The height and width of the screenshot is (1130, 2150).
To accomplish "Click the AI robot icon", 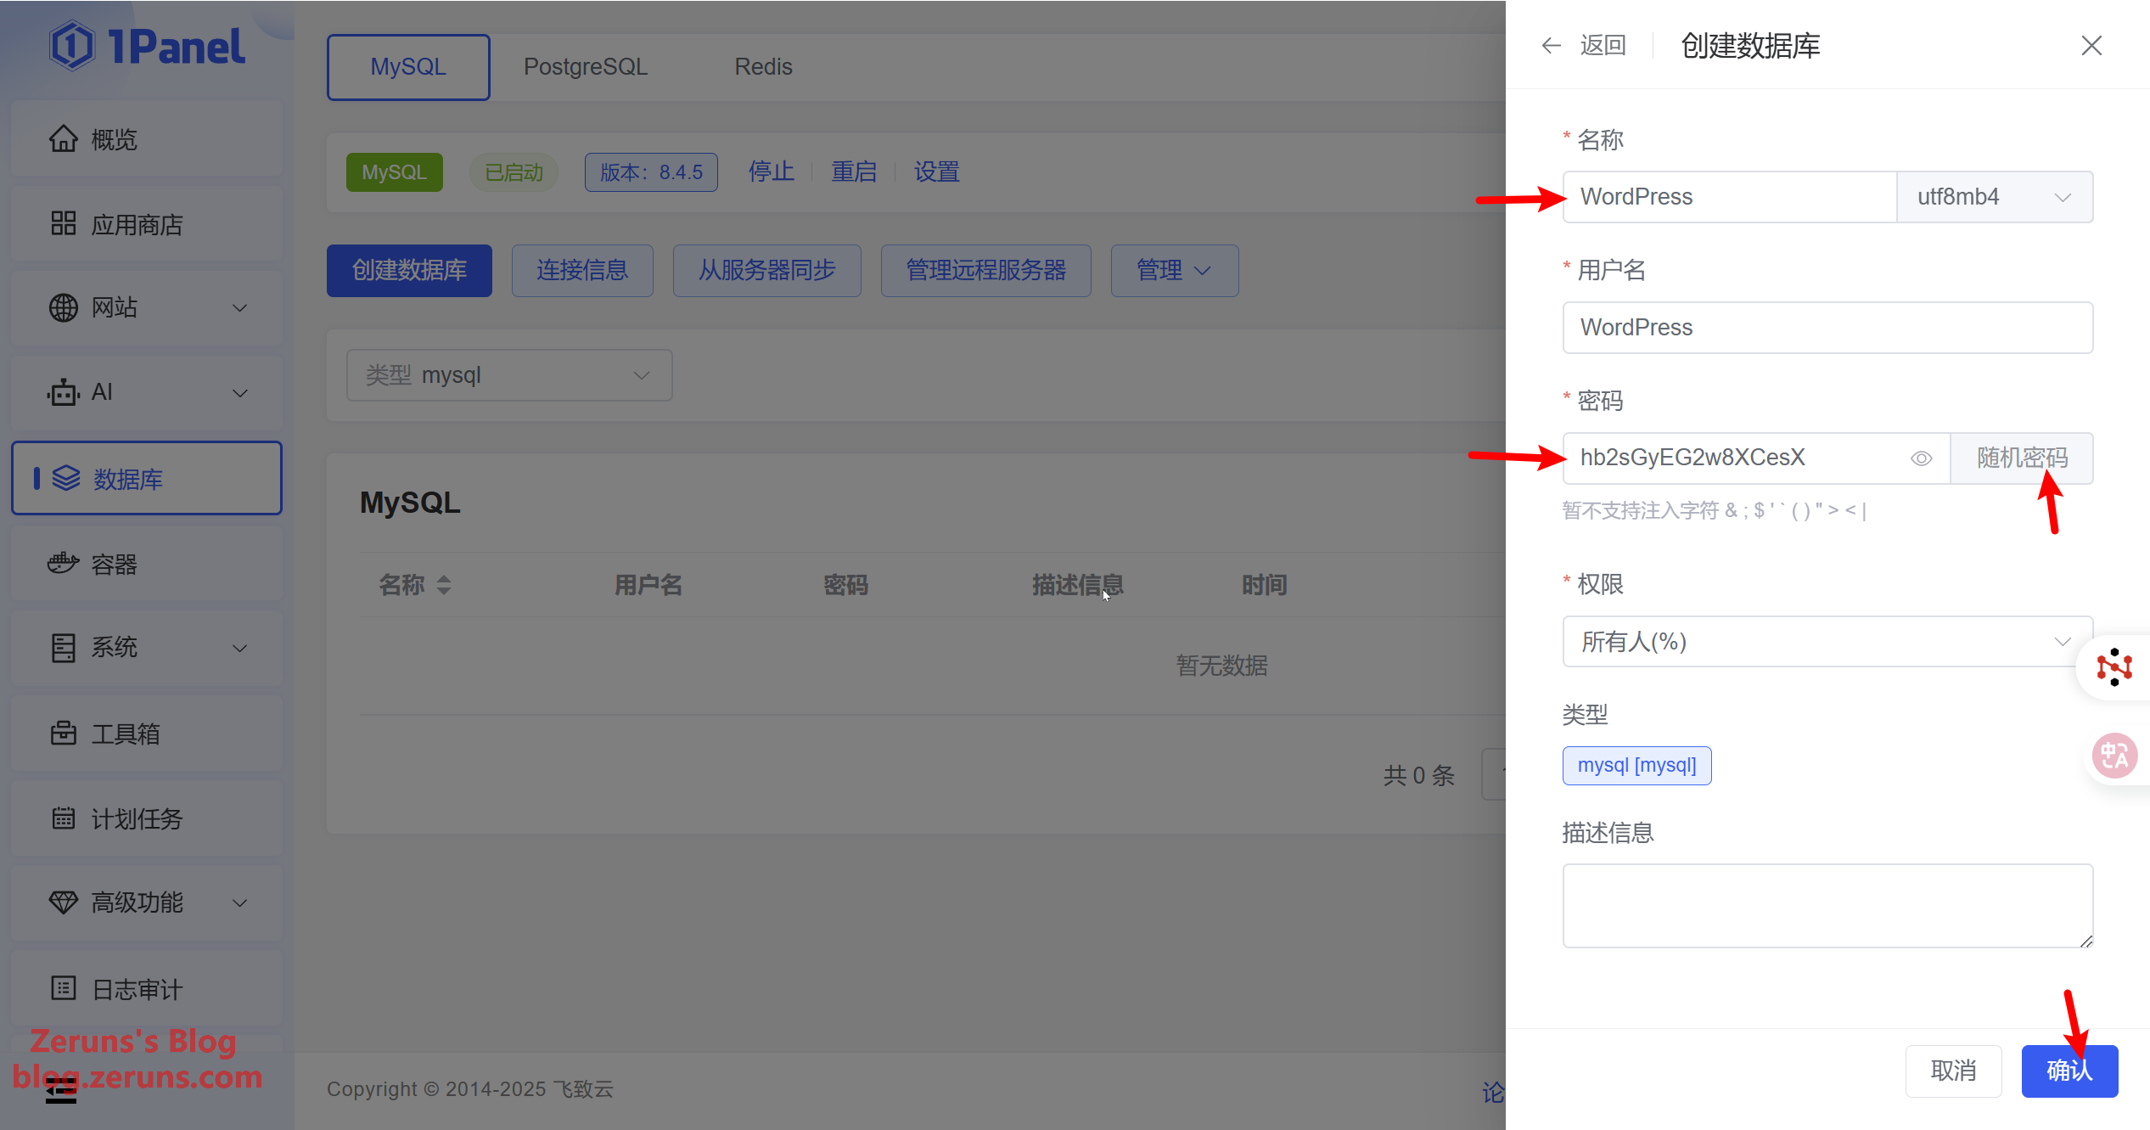I will pos(63,393).
